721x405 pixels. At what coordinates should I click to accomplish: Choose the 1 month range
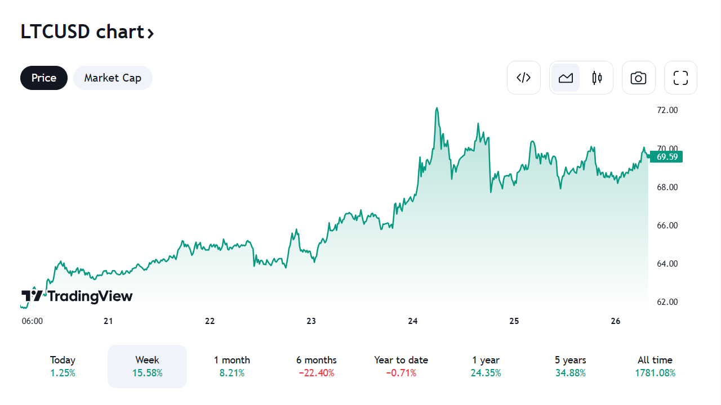click(232, 366)
